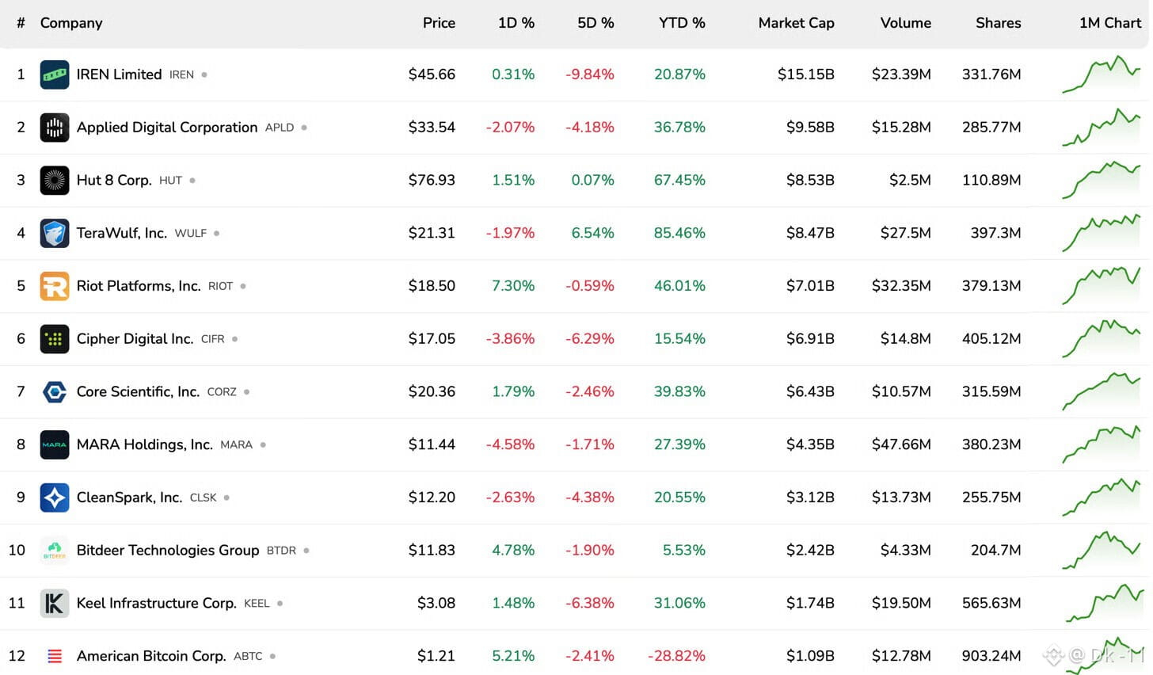The height and width of the screenshot is (675, 1153).
Task: Click Riot Platforms 1M sparkline chart
Action: (1102, 286)
